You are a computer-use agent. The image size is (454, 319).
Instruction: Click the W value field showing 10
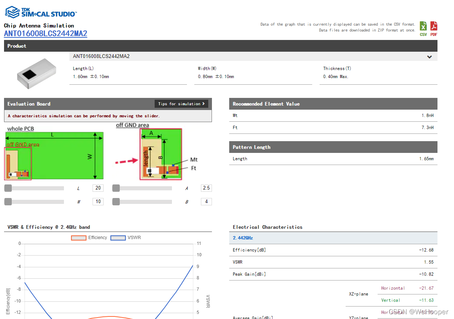click(x=98, y=202)
